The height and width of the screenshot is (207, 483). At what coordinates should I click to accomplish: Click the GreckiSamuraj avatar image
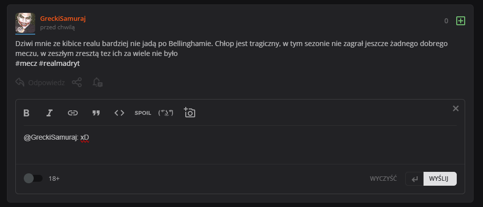click(25, 23)
